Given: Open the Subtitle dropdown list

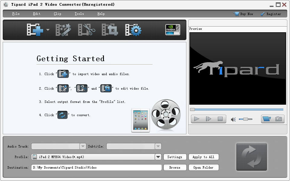Looking at the screenshot, I should click(x=158, y=146).
